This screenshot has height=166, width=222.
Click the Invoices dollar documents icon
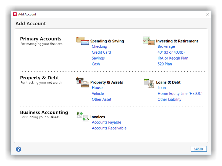pos(83,116)
